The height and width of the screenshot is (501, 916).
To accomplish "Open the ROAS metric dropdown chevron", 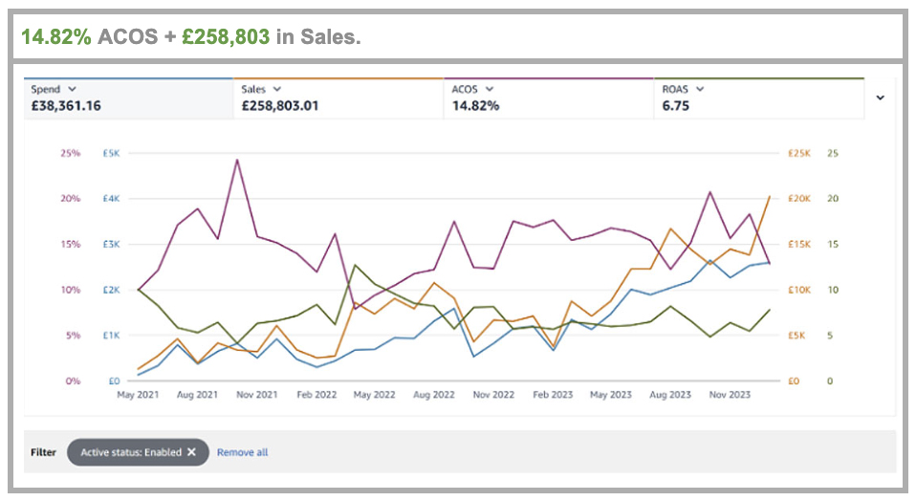I will tap(701, 89).
